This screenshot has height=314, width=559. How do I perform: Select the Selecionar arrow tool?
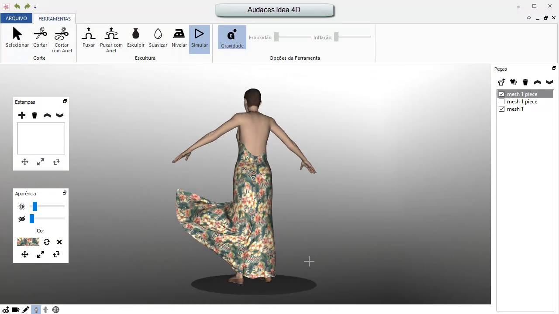point(17,38)
